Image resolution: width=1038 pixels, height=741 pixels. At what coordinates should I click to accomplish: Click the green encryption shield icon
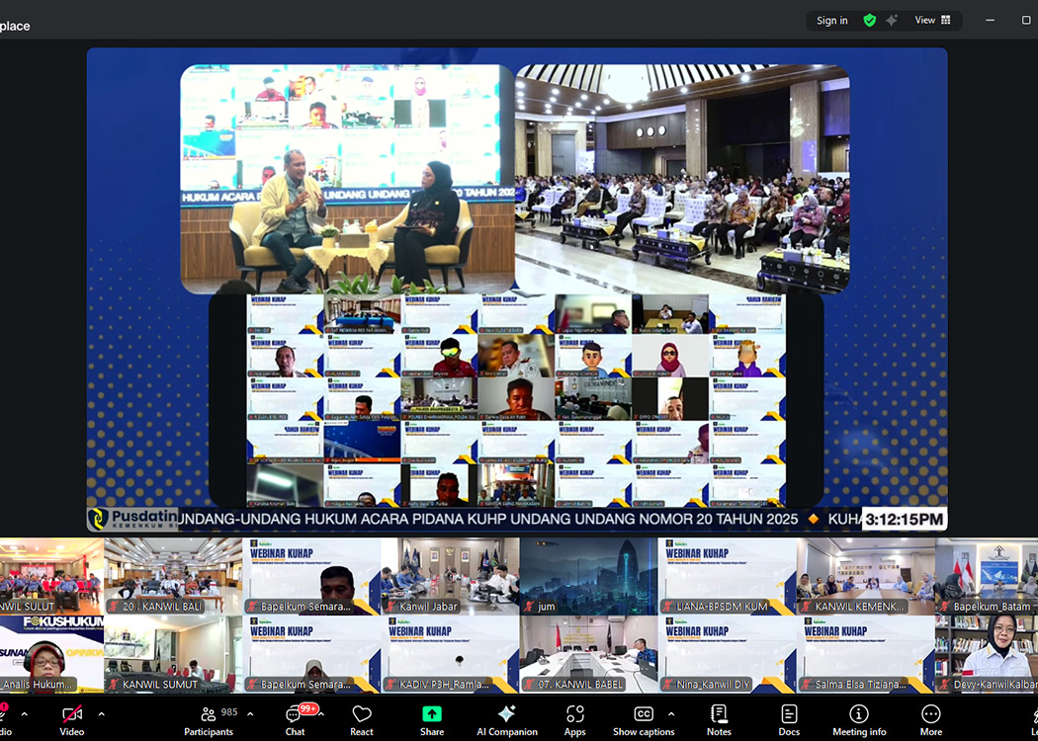pyautogui.click(x=869, y=20)
